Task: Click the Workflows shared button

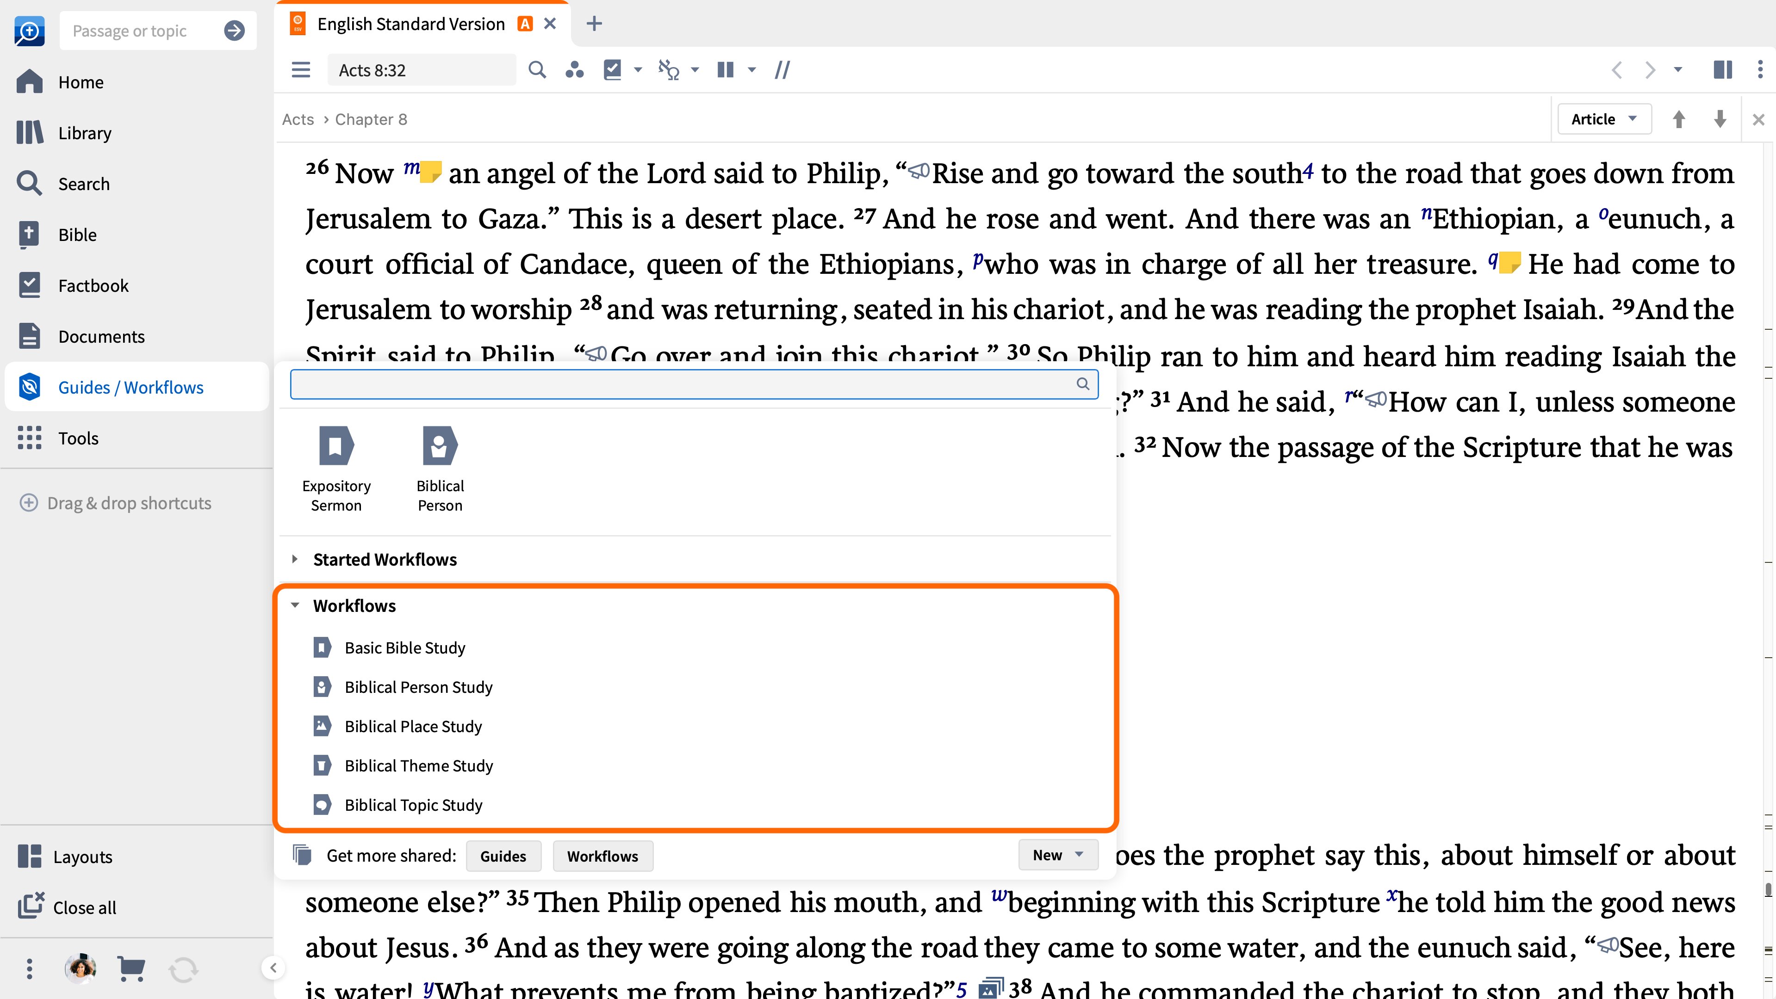Action: point(602,856)
